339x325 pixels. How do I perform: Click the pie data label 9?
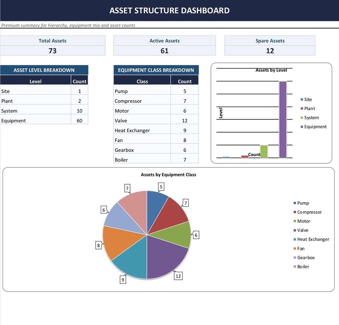tap(123, 280)
